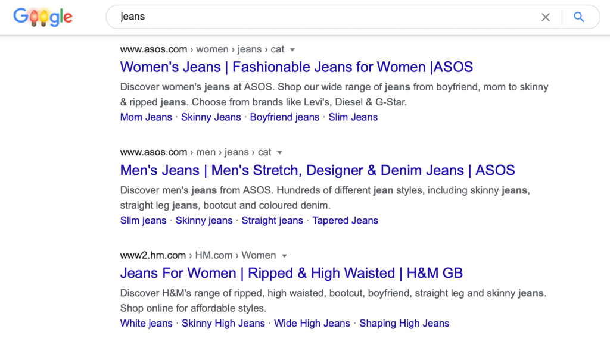This screenshot has width=610, height=351.
Task: Click Skinny High Jeans sitelink
Action: 223,324
